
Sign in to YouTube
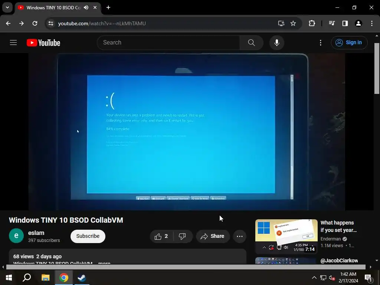coord(349,43)
